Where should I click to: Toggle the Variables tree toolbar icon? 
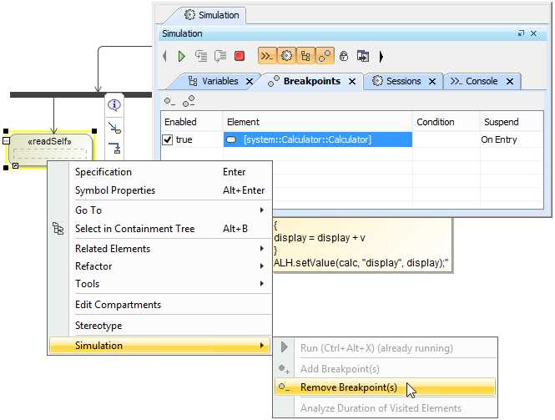click(x=306, y=56)
